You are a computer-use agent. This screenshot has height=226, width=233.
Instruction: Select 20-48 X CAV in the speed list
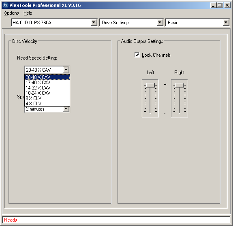click(47, 77)
